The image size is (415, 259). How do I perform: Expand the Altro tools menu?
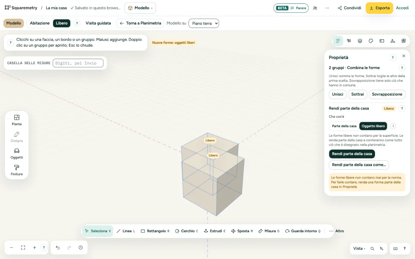click(336, 231)
